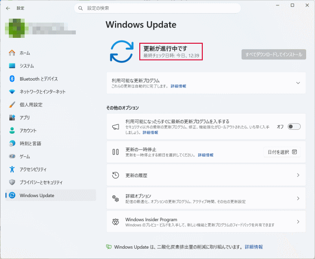Image resolution: width=315 pixels, height=259 pixels.
Task: Click the システム monitor icon
Action: point(12,66)
